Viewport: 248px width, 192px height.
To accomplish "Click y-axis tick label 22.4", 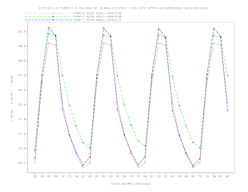I will click(22, 163).
